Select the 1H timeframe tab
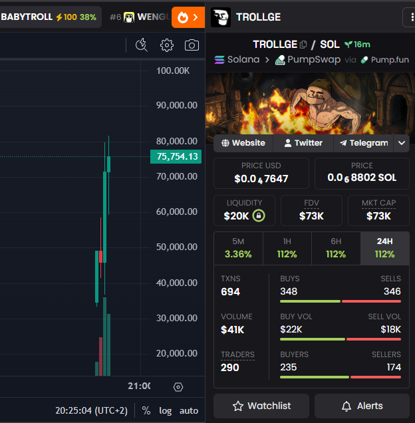The height and width of the screenshot is (423, 415). coord(287,248)
